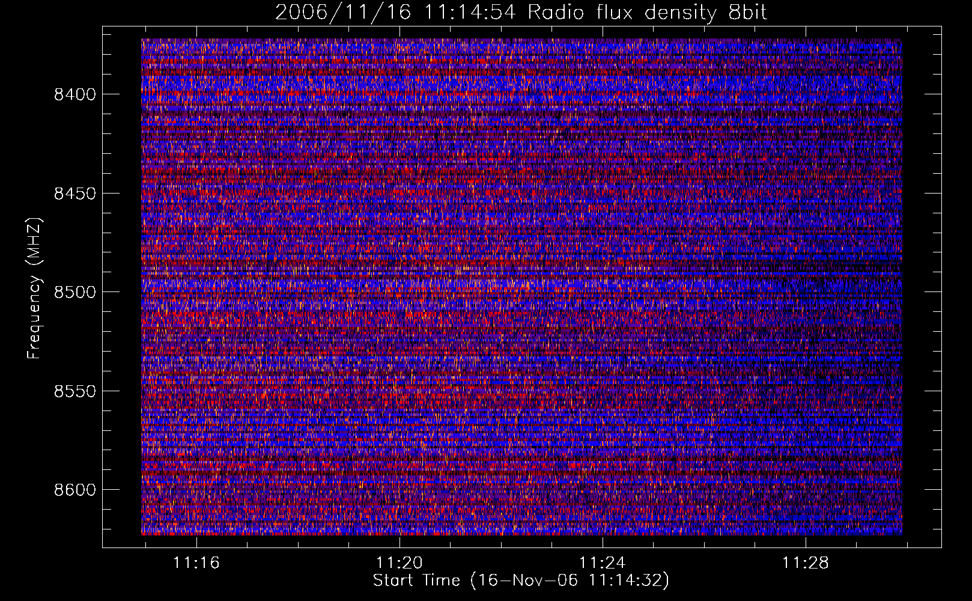Image resolution: width=972 pixels, height=601 pixels.
Task: Click the 11:28 time axis label
Action: click(805, 563)
